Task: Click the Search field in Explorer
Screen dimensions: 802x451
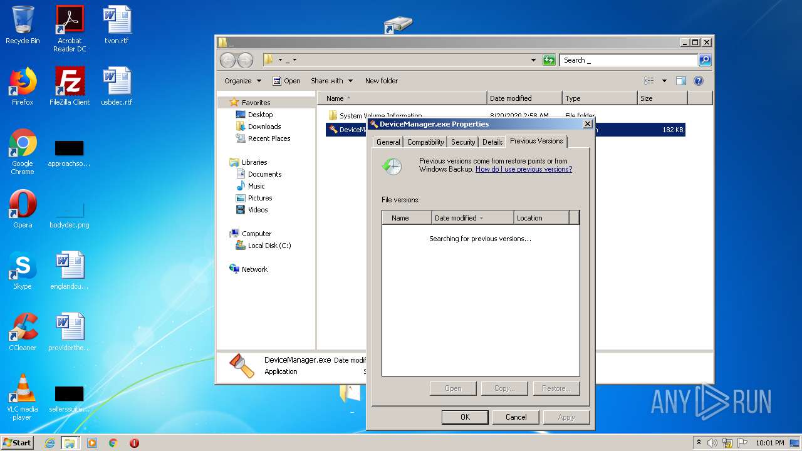Action: 628,60
